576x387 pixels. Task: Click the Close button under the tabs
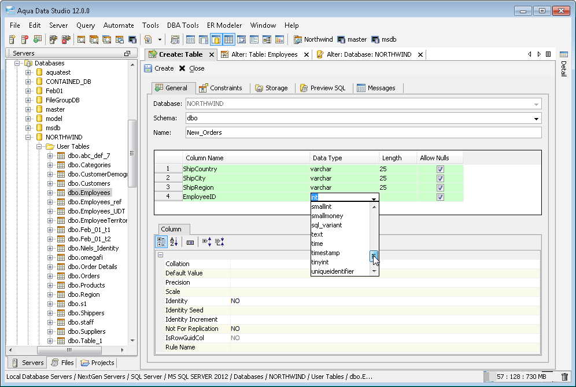click(191, 68)
